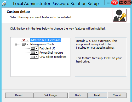Click the GPO Editor templates drive icon
This screenshot has width=132, height=102.
tap(33, 57)
